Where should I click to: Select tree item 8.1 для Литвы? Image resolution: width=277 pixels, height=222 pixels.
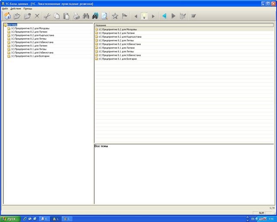pyautogui.click(x=29, y=49)
